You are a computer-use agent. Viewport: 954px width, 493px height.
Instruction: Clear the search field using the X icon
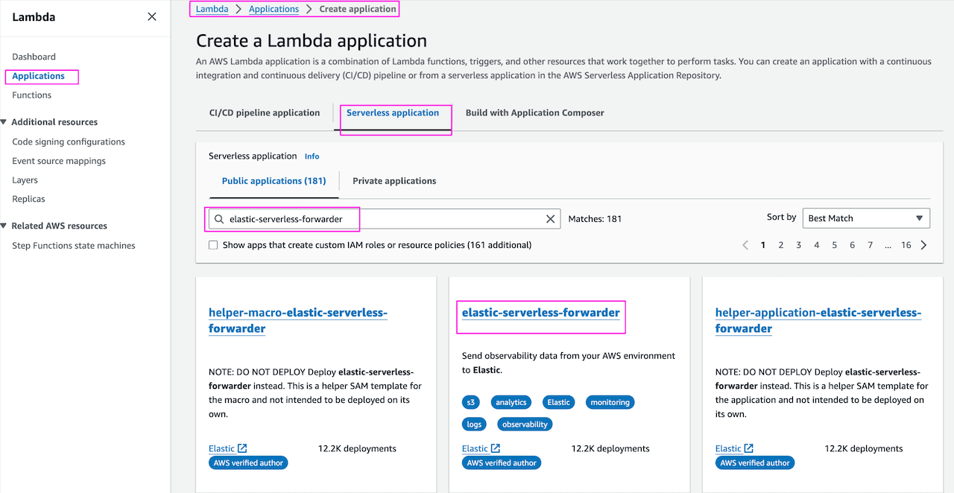(551, 218)
